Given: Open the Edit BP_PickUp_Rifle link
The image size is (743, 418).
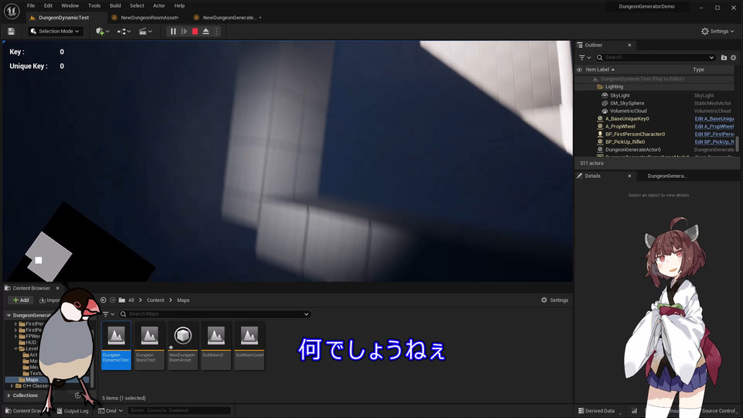Looking at the screenshot, I should coord(714,142).
